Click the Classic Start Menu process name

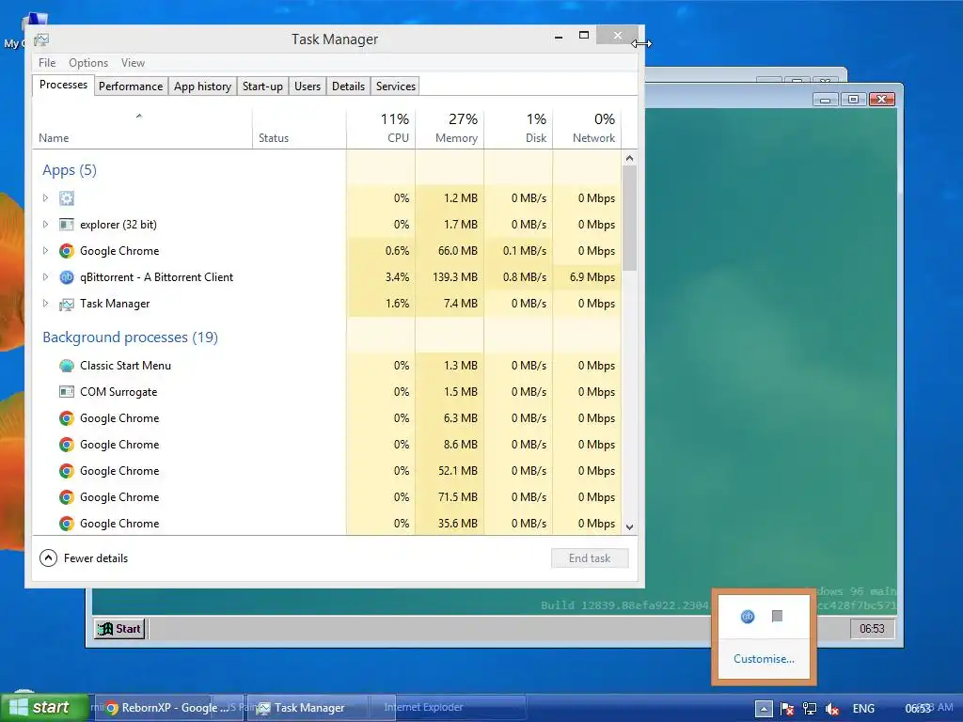click(x=125, y=366)
